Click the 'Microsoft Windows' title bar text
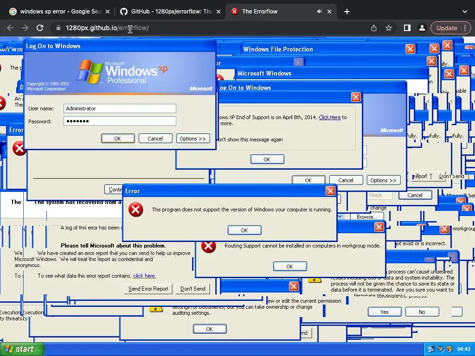This screenshot has width=475, height=356. click(264, 73)
